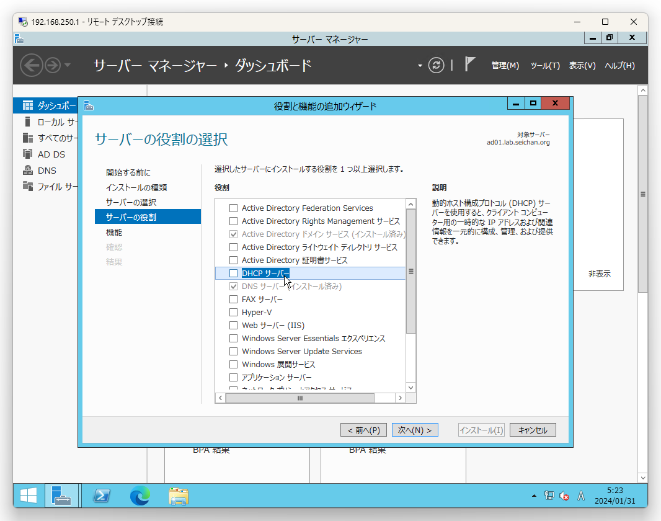Open File Explorer from the taskbar
661x521 pixels.
pyautogui.click(x=179, y=496)
